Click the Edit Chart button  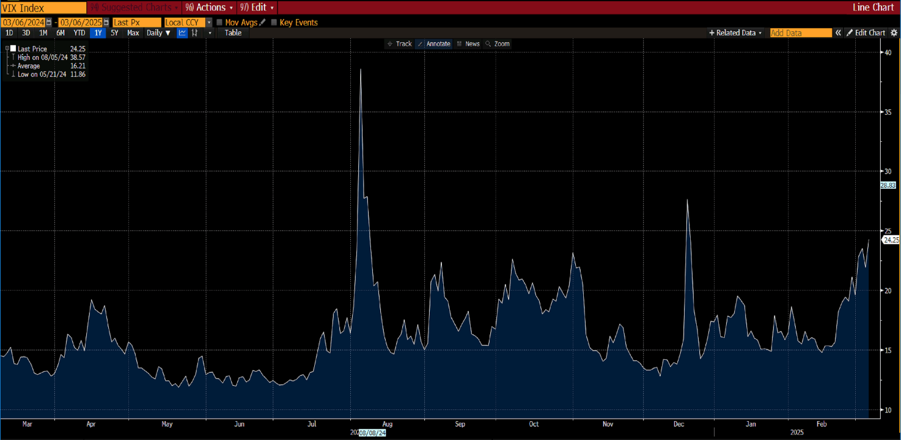[x=866, y=33]
